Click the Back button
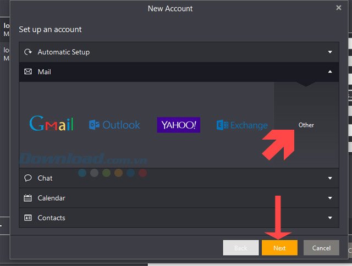352x266 pixels. coord(241,248)
